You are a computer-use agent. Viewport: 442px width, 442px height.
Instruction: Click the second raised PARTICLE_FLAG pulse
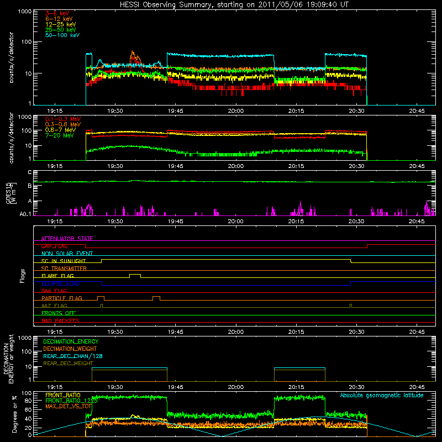point(156,298)
